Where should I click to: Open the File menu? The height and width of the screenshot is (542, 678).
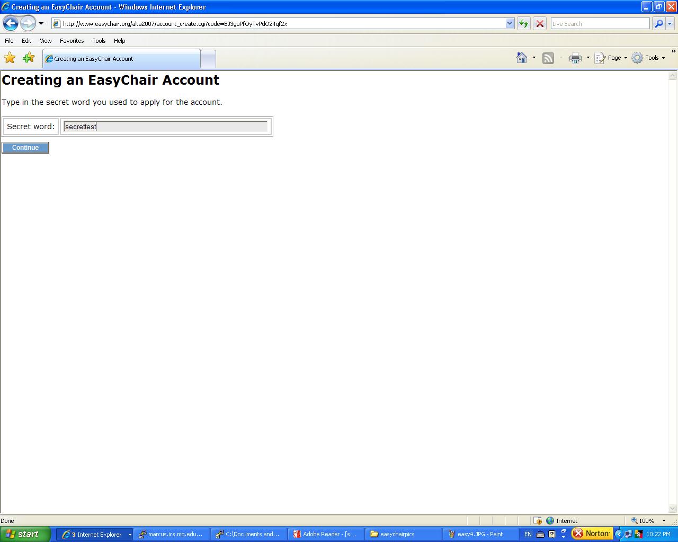(x=9, y=41)
